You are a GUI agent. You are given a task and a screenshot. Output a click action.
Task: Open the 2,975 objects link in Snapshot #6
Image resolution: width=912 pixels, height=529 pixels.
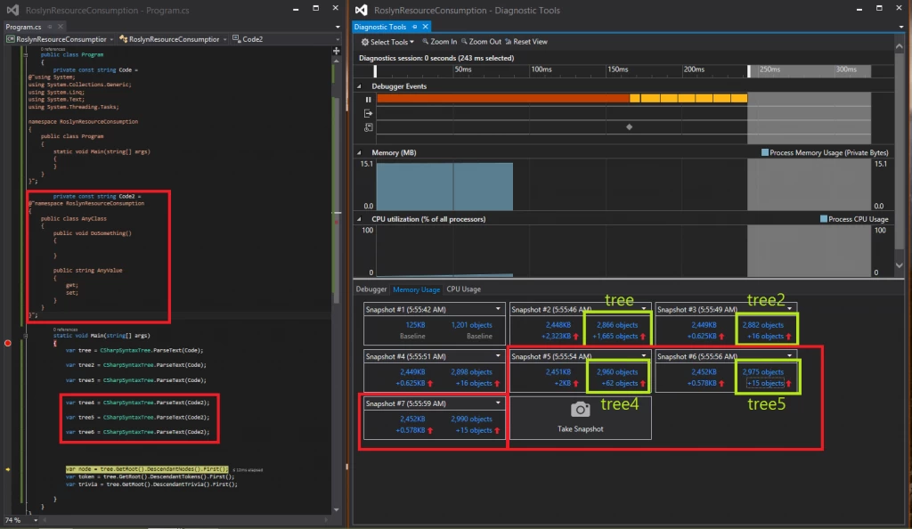click(x=763, y=372)
